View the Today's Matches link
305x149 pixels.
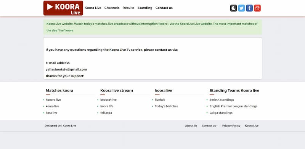(166, 106)
